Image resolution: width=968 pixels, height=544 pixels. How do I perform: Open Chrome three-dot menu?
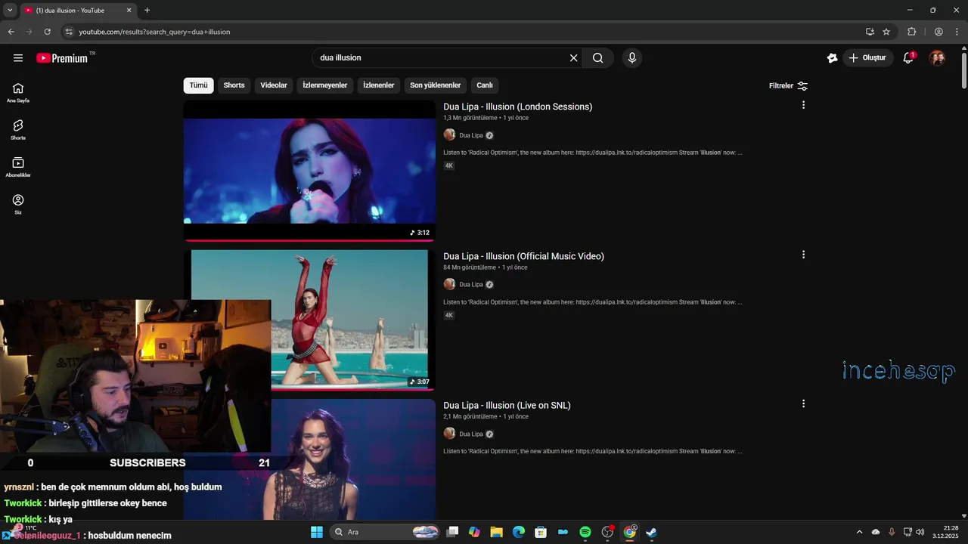[x=957, y=32]
